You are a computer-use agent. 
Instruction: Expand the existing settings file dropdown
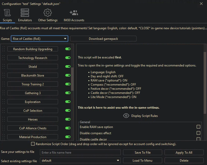coord(80,161)
